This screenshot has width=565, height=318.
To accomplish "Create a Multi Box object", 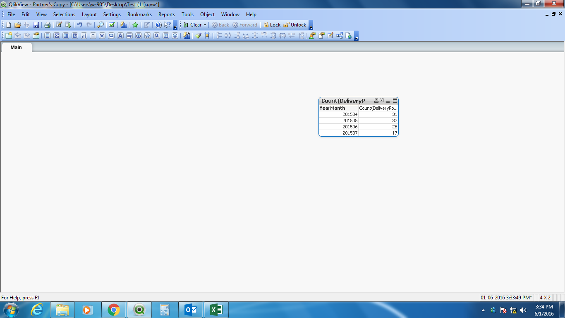I will pyautogui.click(x=75, y=36).
